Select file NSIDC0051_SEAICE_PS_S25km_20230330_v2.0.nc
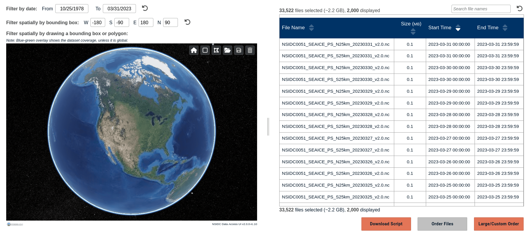This screenshot has height=233, width=526. pos(336,79)
